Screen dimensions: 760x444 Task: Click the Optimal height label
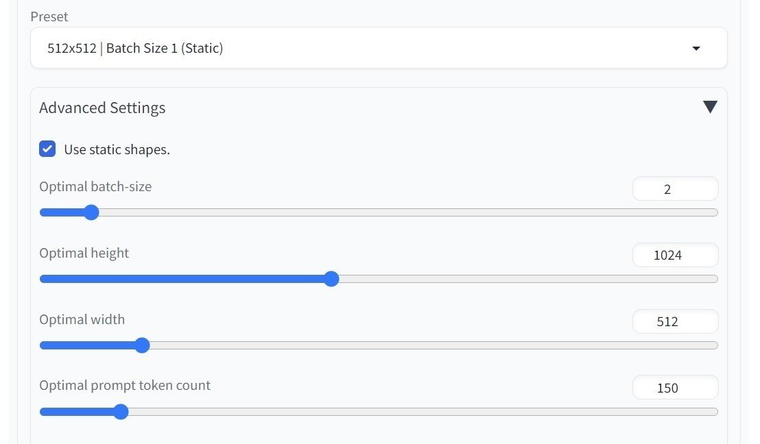pos(84,253)
